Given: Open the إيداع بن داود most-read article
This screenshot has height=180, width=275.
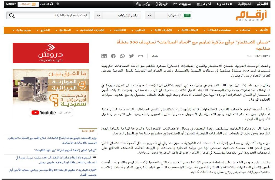Looking at the screenshot, I should click(65, 150).
